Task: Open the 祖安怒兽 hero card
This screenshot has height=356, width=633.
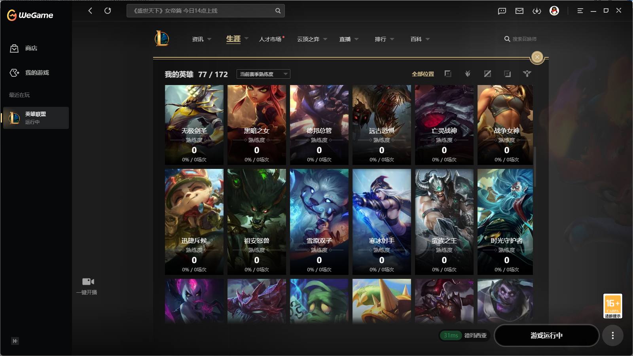Action: pyautogui.click(x=257, y=222)
